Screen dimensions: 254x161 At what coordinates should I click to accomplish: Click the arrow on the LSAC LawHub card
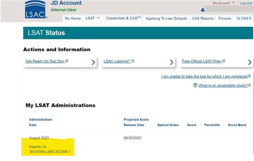(x=171, y=62)
